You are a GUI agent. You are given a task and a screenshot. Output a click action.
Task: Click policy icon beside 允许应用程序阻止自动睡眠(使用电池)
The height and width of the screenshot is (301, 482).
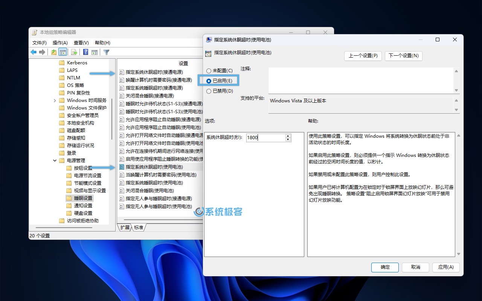122,127
